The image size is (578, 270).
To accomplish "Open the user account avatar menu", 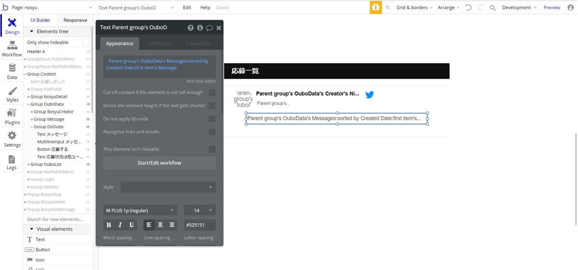I will point(571,8).
